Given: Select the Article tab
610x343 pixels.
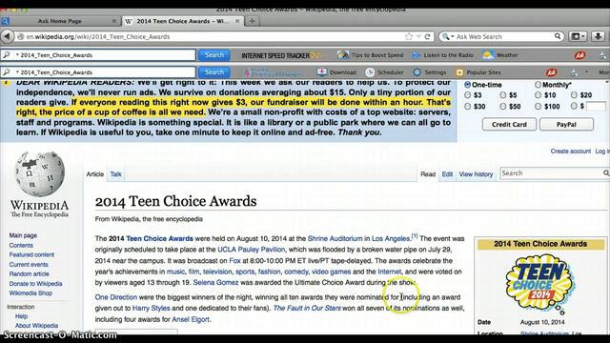Looking at the screenshot, I should point(95,174).
